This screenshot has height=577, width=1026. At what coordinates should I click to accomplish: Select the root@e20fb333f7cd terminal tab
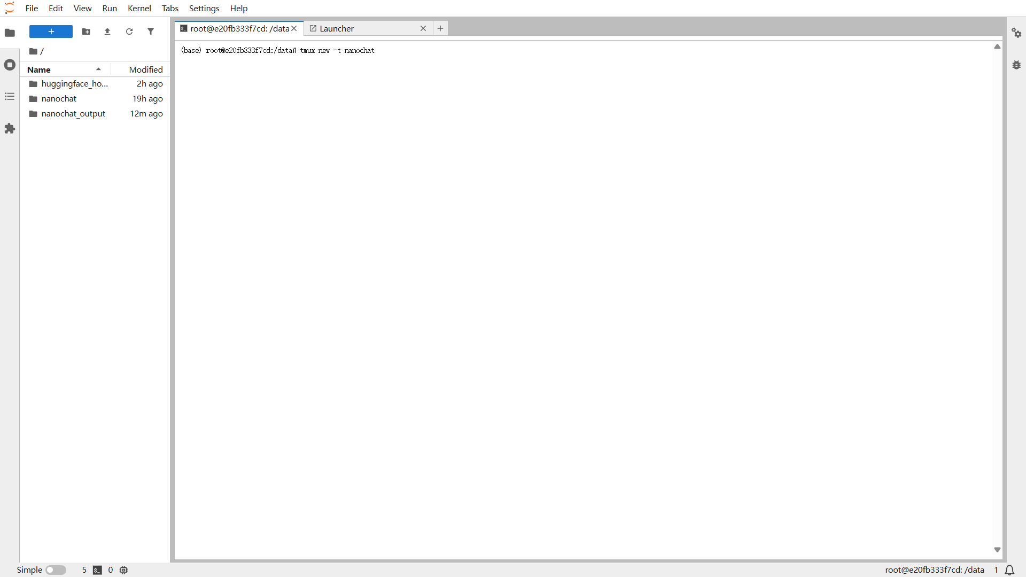(239, 28)
